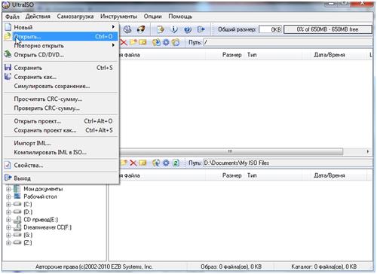Click the red X delete icon in lower pane
The width and height of the screenshot is (377, 274).
[x=133, y=163]
